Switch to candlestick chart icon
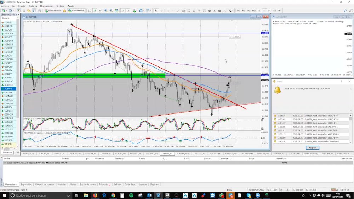 coord(95,11)
